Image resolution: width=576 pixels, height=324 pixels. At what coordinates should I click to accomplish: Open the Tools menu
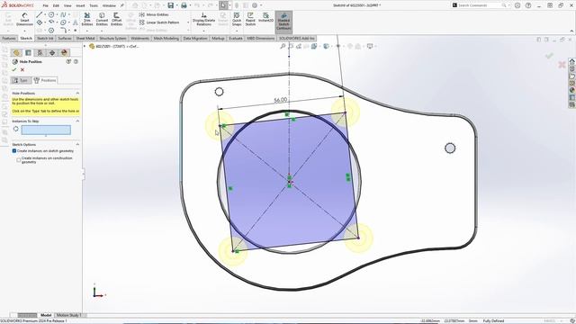point(94,6)
